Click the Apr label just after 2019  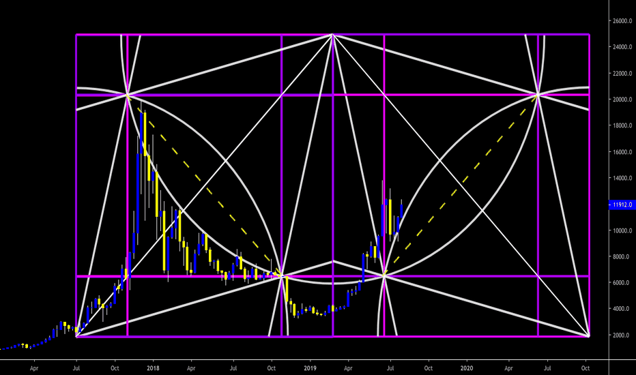pos(347,368)
